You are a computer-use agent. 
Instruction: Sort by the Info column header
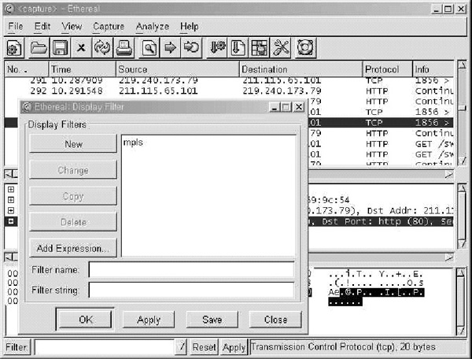point(433,69)
